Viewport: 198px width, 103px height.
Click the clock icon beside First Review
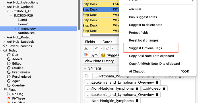9,72
